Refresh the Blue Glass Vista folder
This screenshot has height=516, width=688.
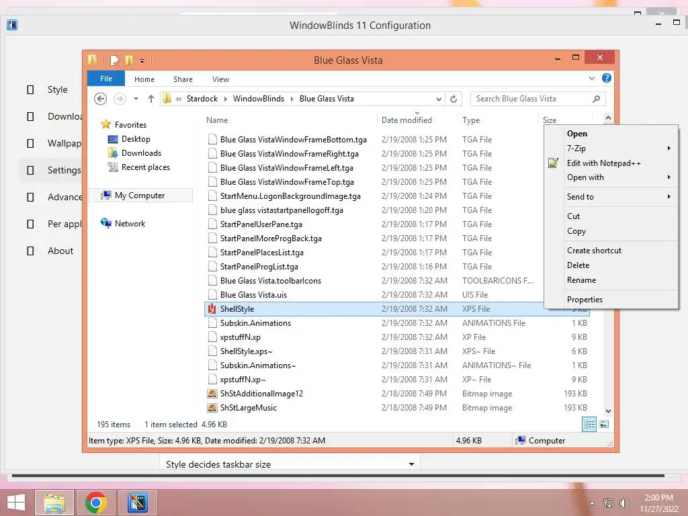(x=454, y=99)
